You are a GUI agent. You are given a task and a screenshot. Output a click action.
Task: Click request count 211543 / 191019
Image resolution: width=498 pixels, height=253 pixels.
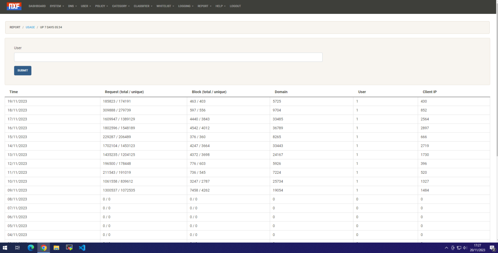tap(117, 173)
